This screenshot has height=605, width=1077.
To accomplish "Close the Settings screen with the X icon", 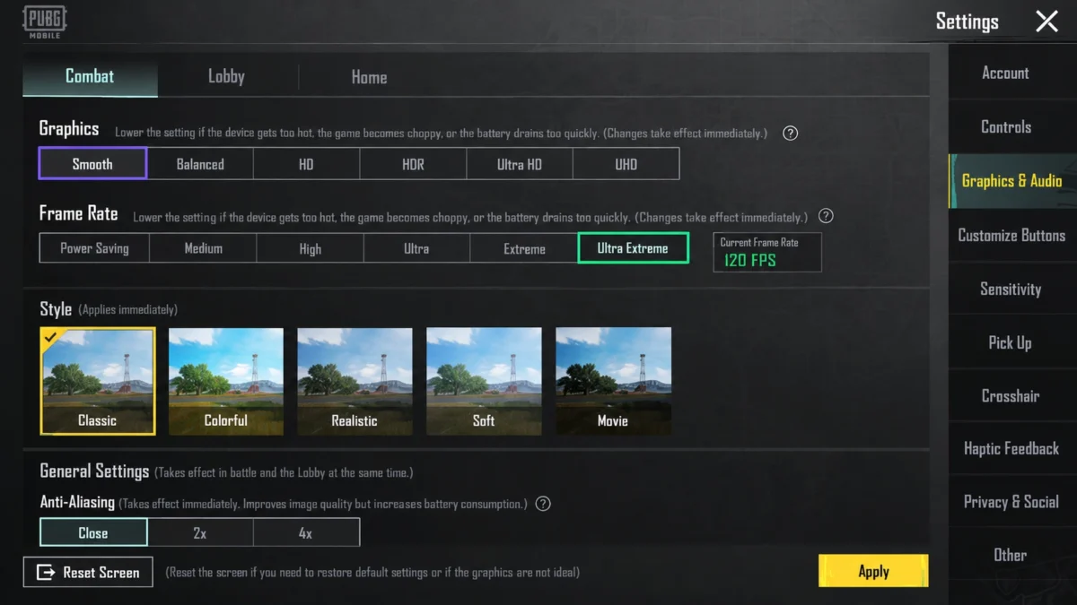I will point(1046,22).
